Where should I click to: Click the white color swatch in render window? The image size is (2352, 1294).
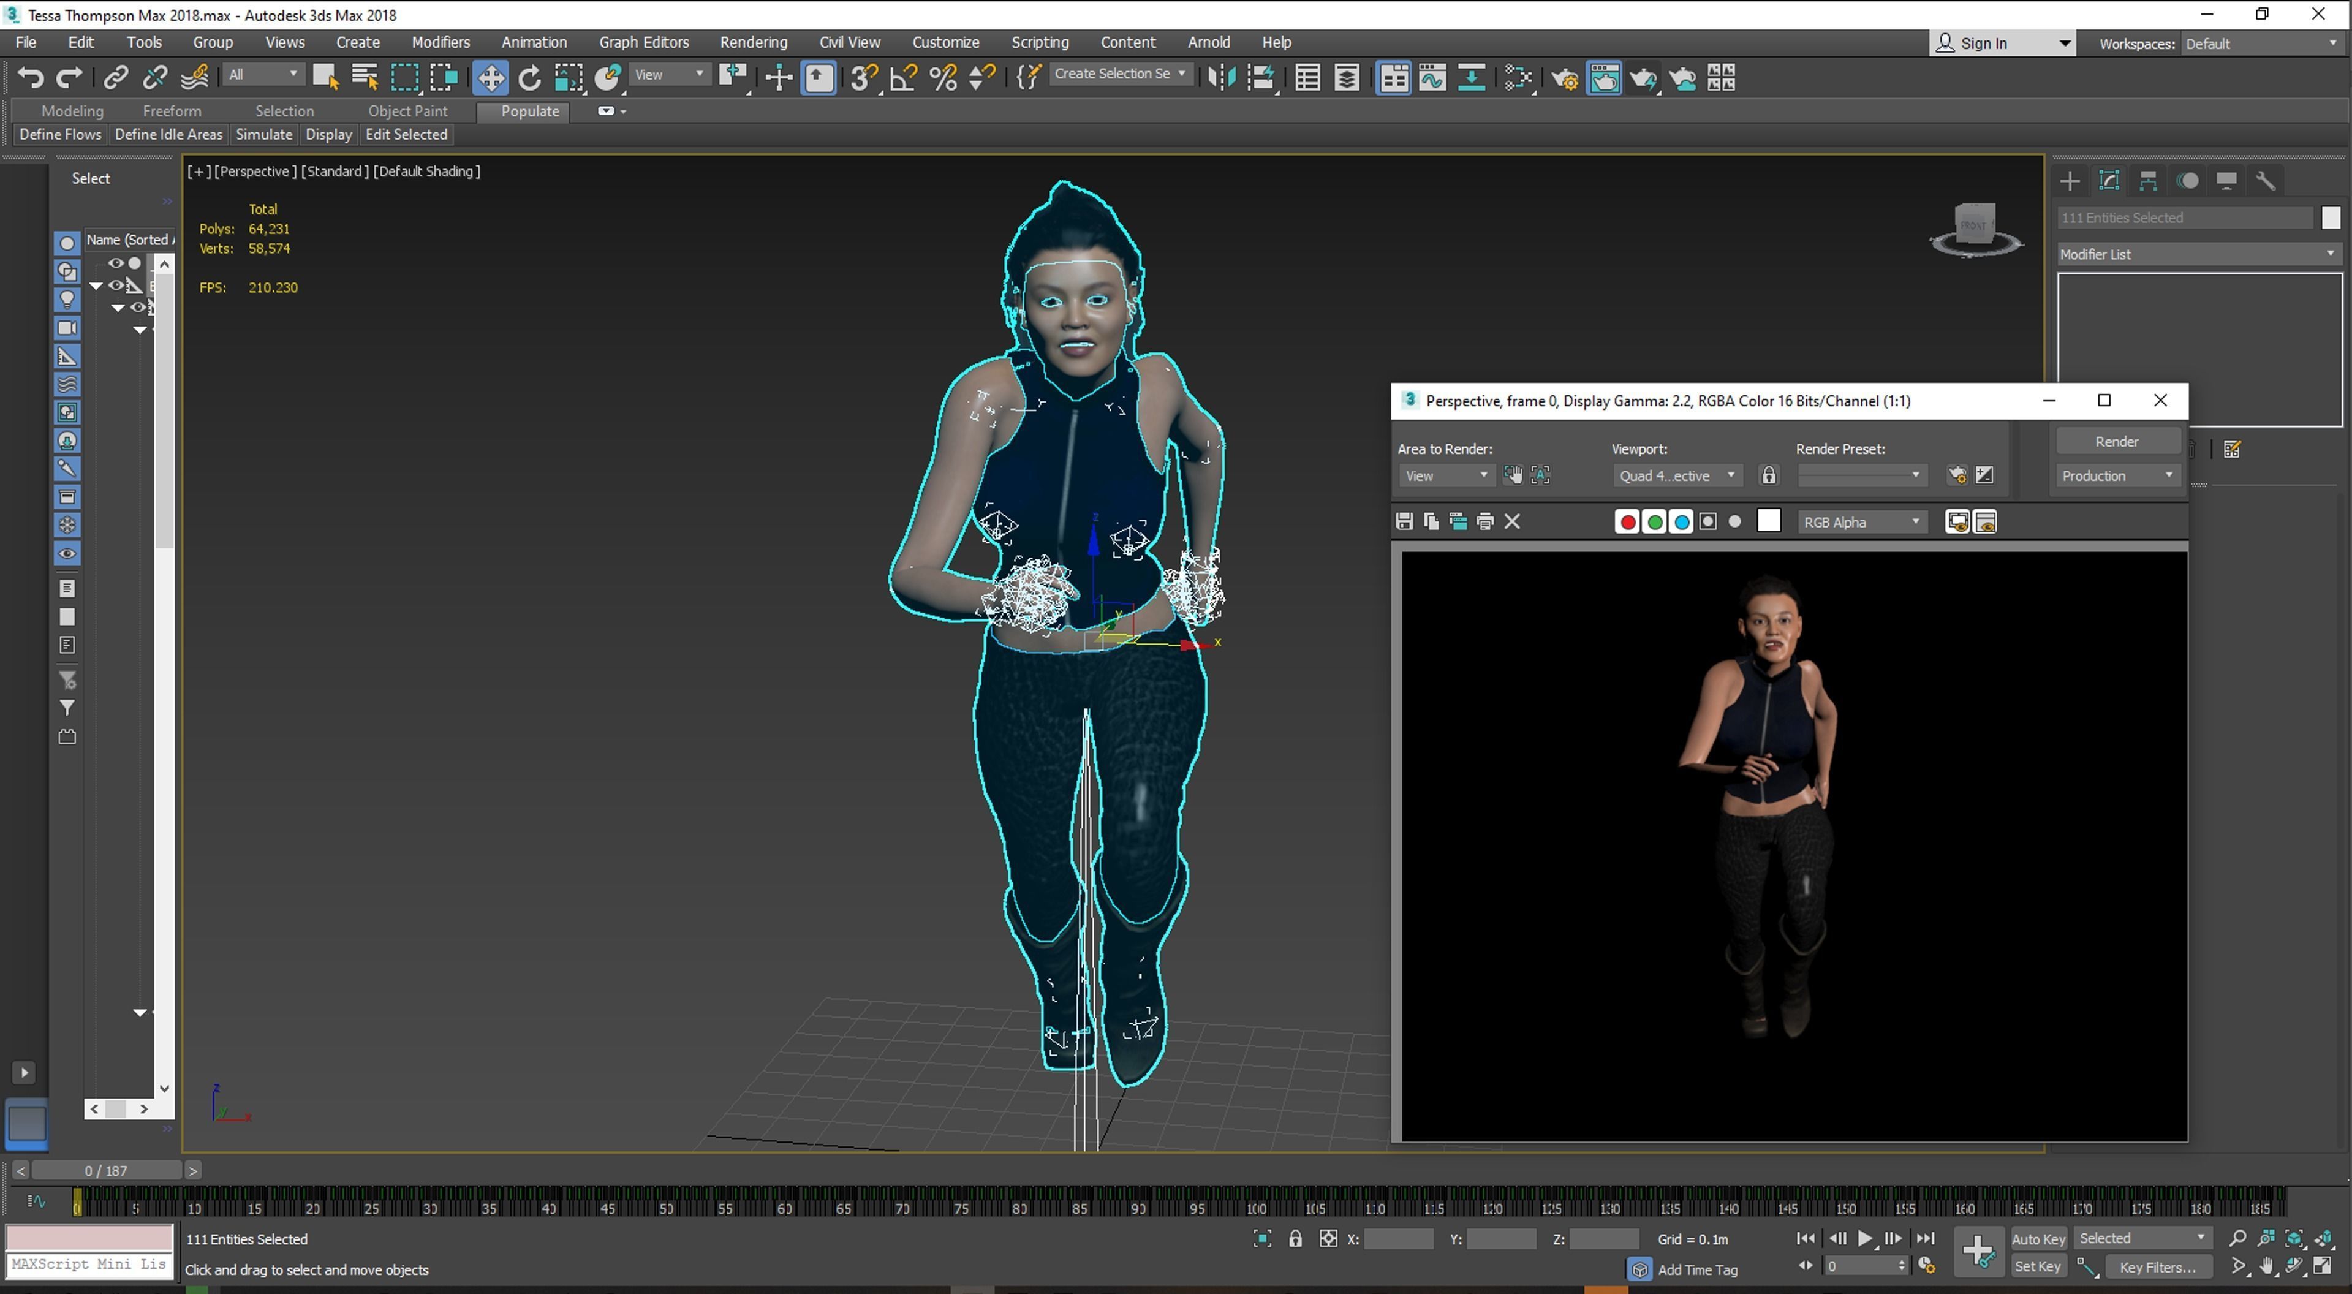[x=1769, y=521]
